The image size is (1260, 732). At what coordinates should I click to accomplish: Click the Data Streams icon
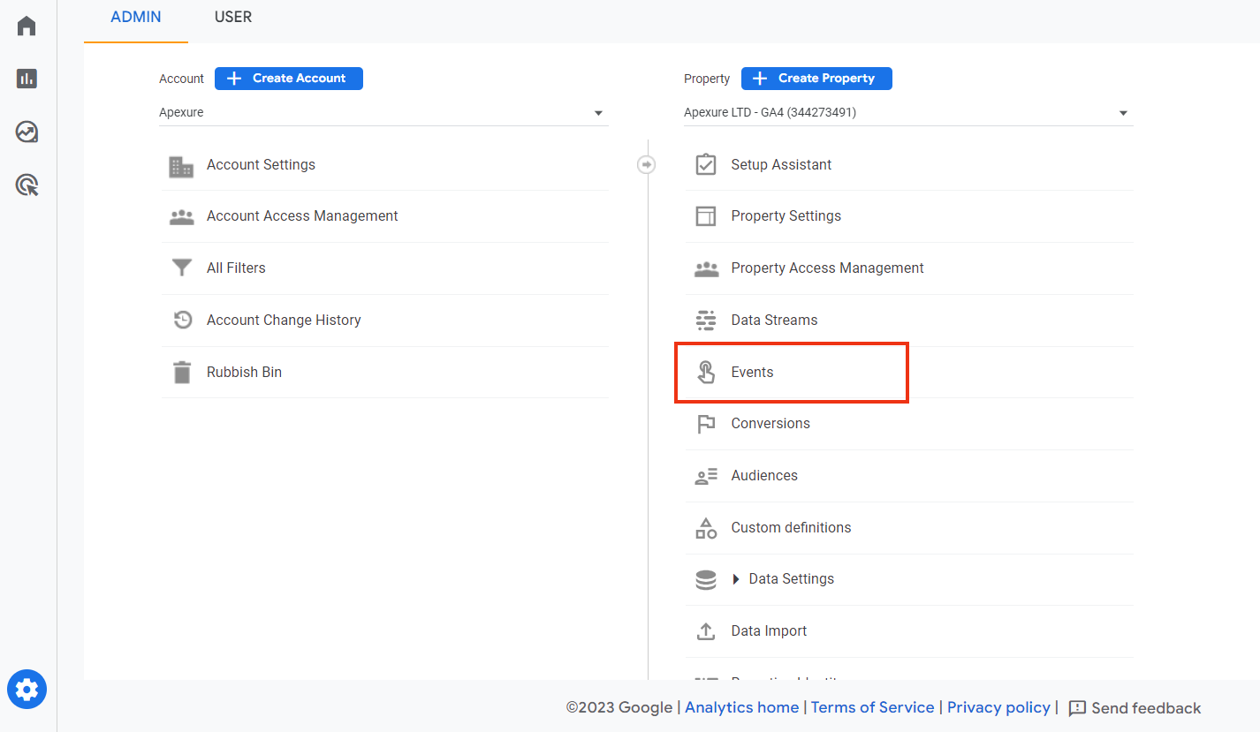[706, 320]
